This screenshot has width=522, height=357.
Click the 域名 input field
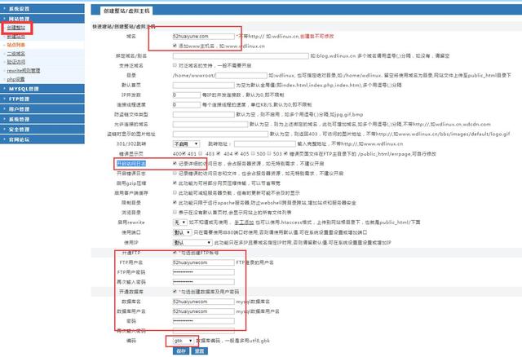[x=202, y=37]
